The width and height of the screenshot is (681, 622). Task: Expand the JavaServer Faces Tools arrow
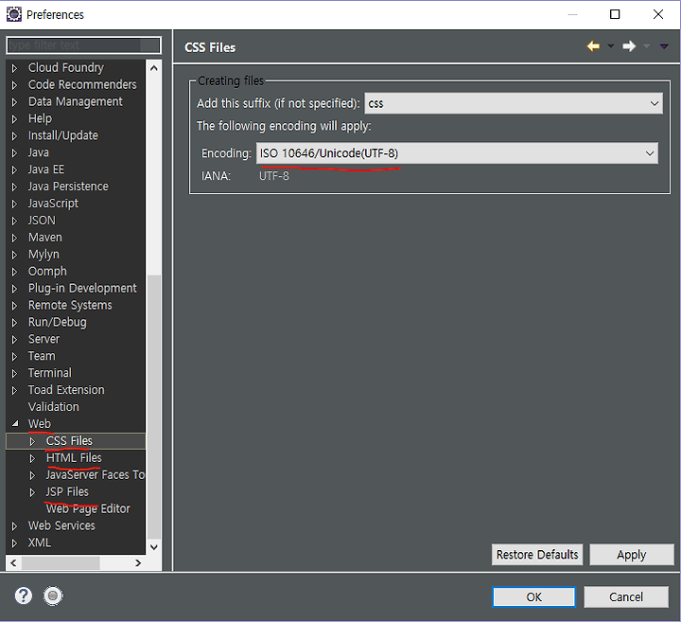click(32, 475)
